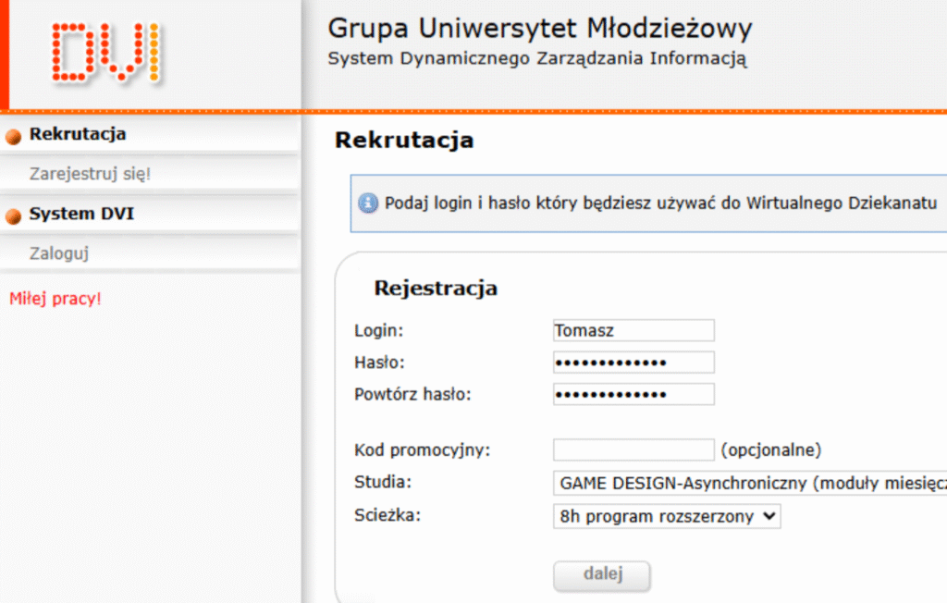Expand the Studia dropdown with GAME DESIGN
The image size is (947, 603).
pos(749,483)
